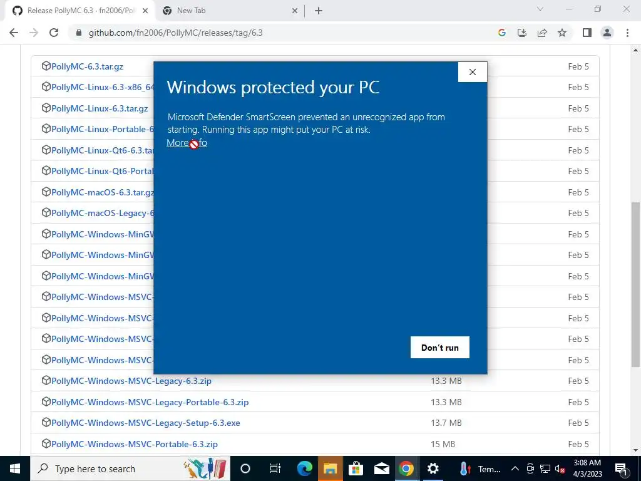The width and height of the screenshot is (641, 481).
Task: Share this page using the share icon
Action: [x=542, y=33]
